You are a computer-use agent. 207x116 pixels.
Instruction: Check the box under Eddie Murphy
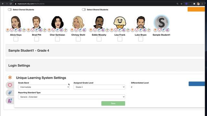[99, 39]
